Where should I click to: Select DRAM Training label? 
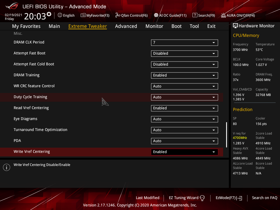[x=27, y=75]
